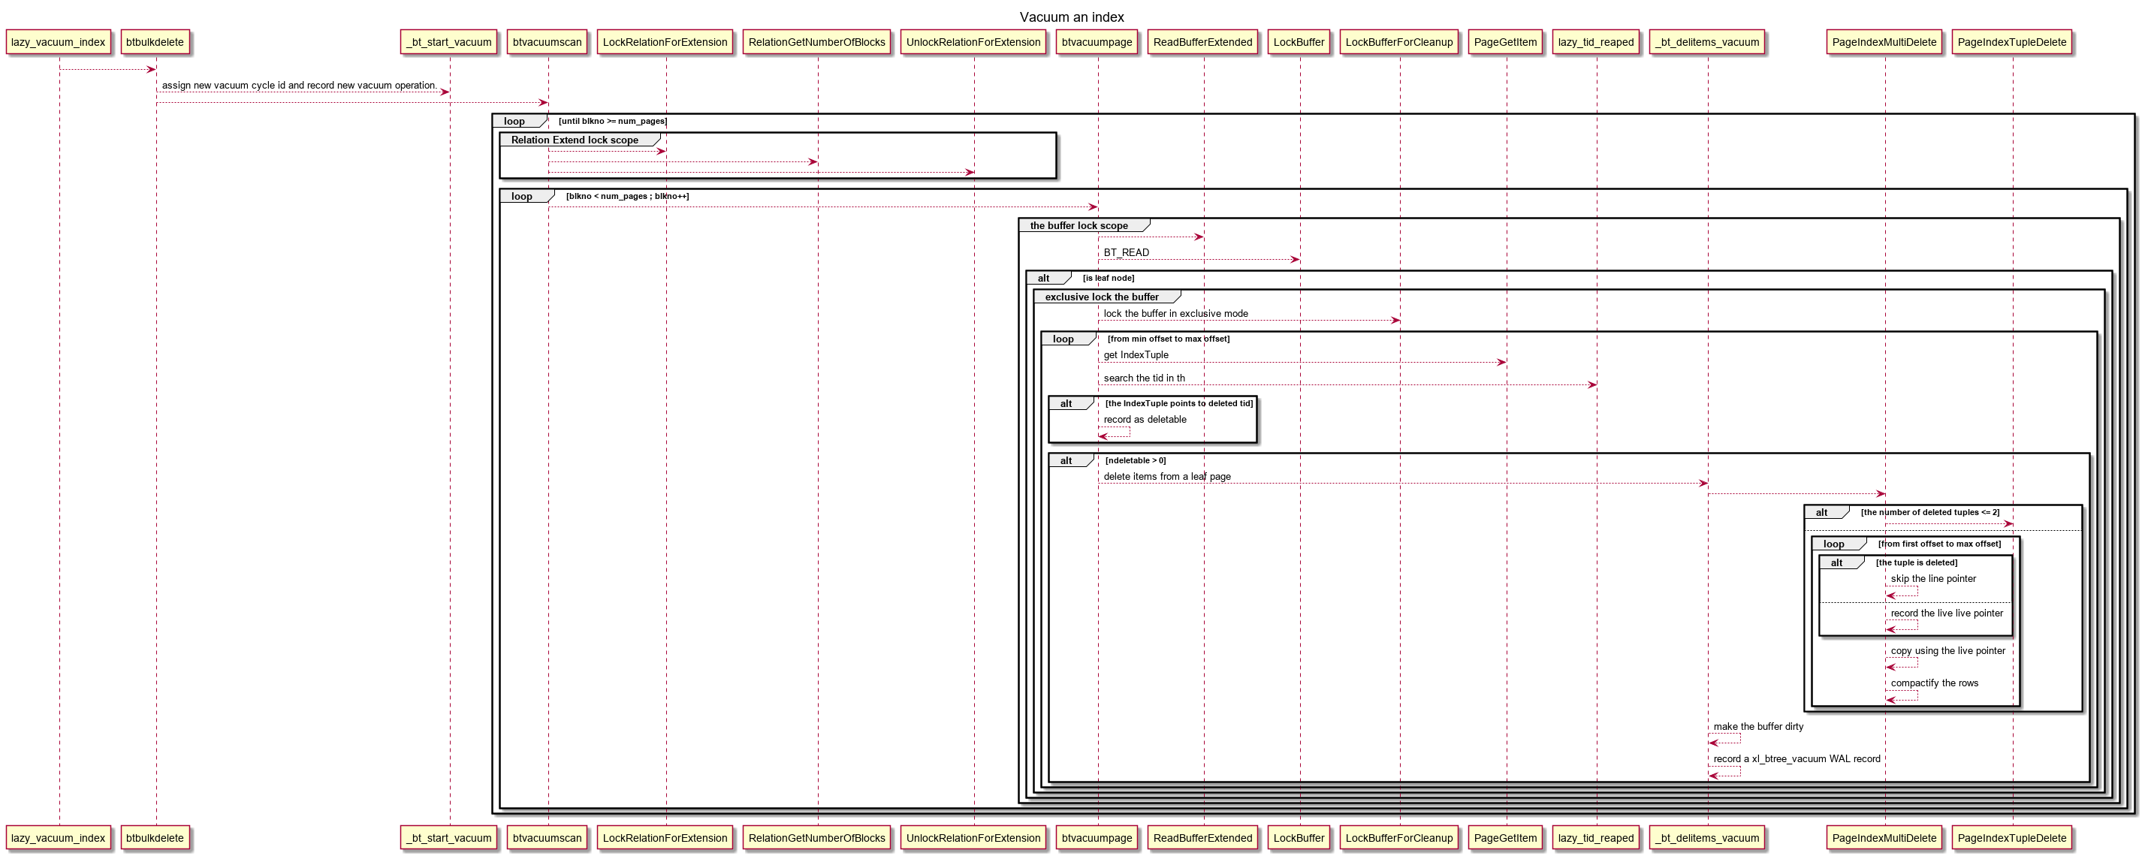Click the bottom PageIndexTupleDelete participant box
Screen dimensions: 2142x856
(2011, 838)
